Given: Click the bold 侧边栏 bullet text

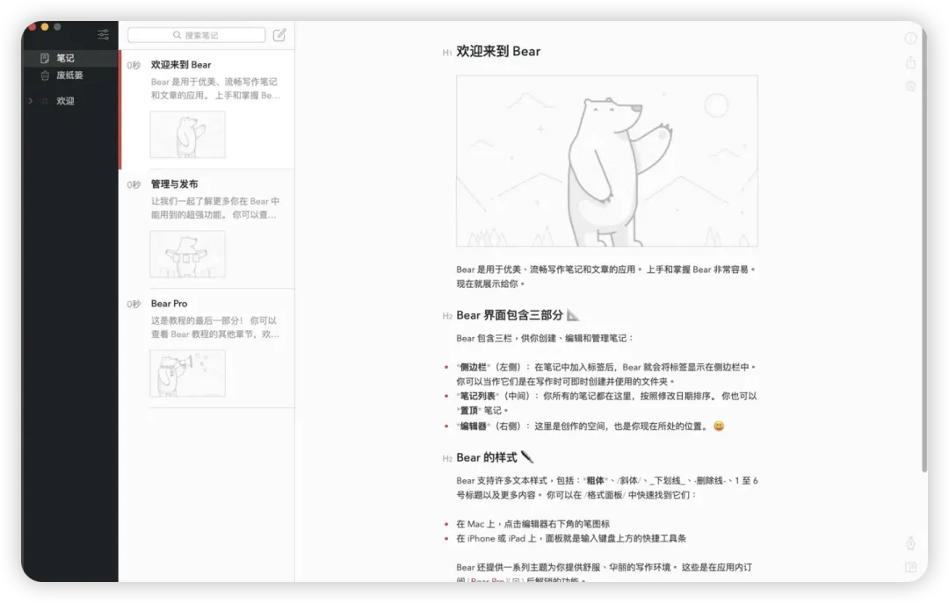Looking at the screenshot, I should pos(474,367).
